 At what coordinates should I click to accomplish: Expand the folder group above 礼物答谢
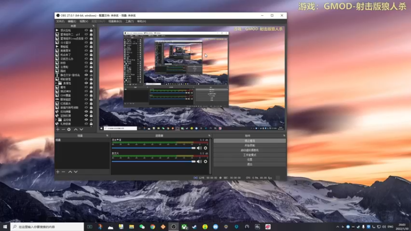pos(56,120)
